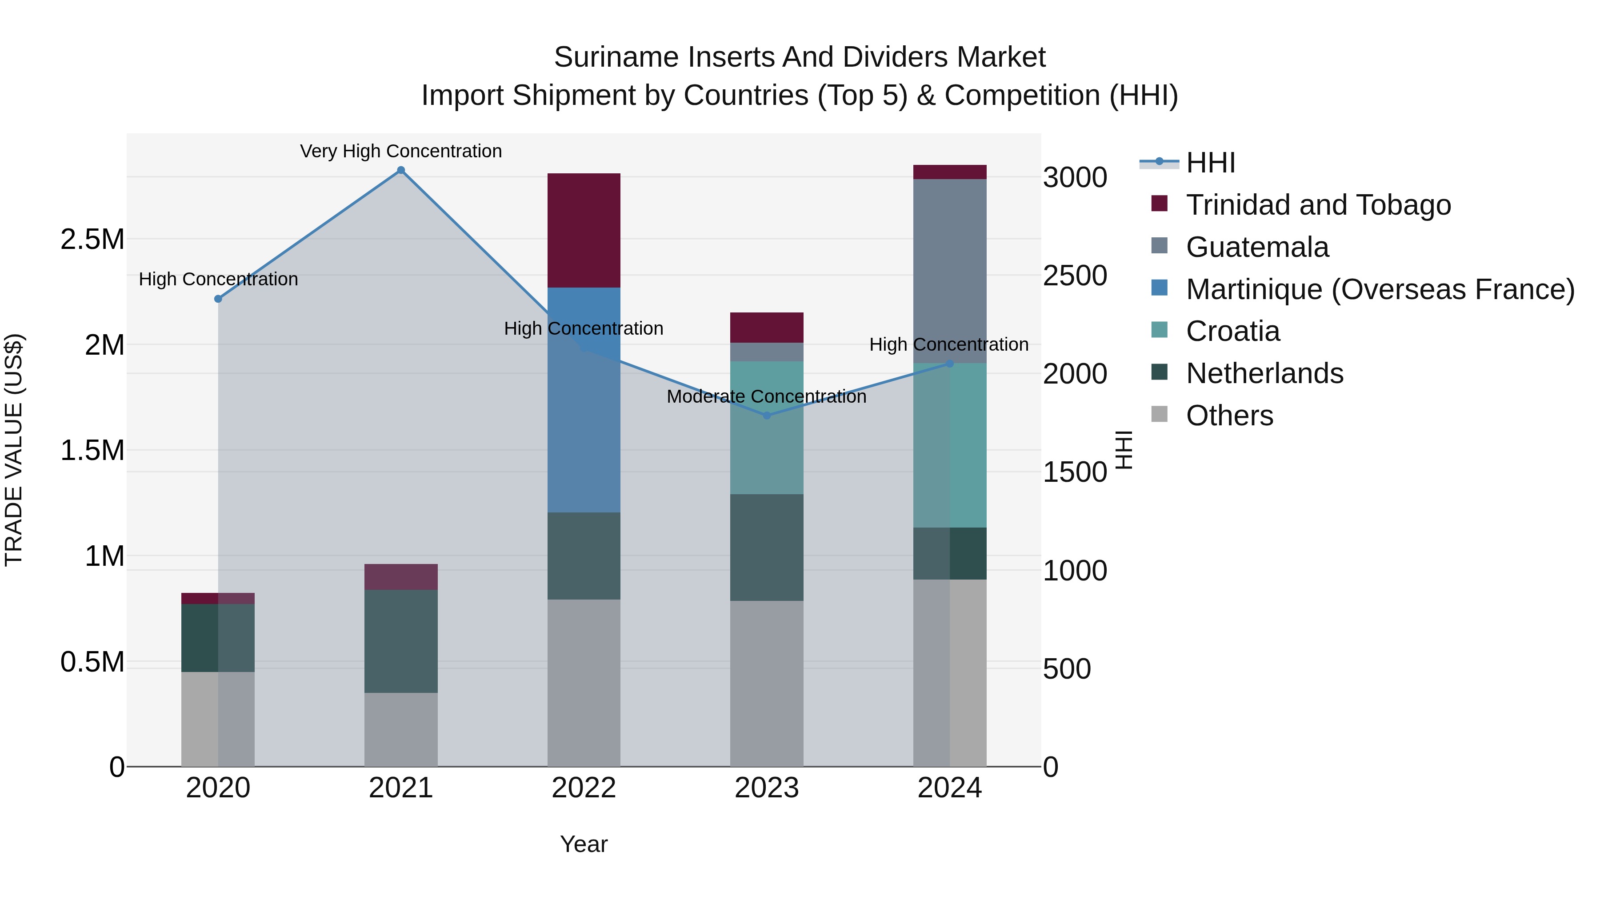Click the Martinique blue legend swatch

click(x=1159, y=288)
